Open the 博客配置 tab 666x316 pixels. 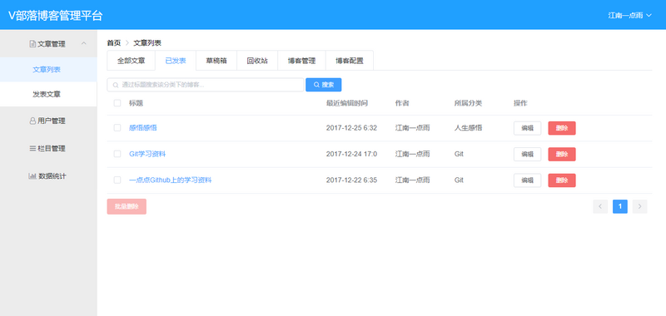tap(349, 61)
